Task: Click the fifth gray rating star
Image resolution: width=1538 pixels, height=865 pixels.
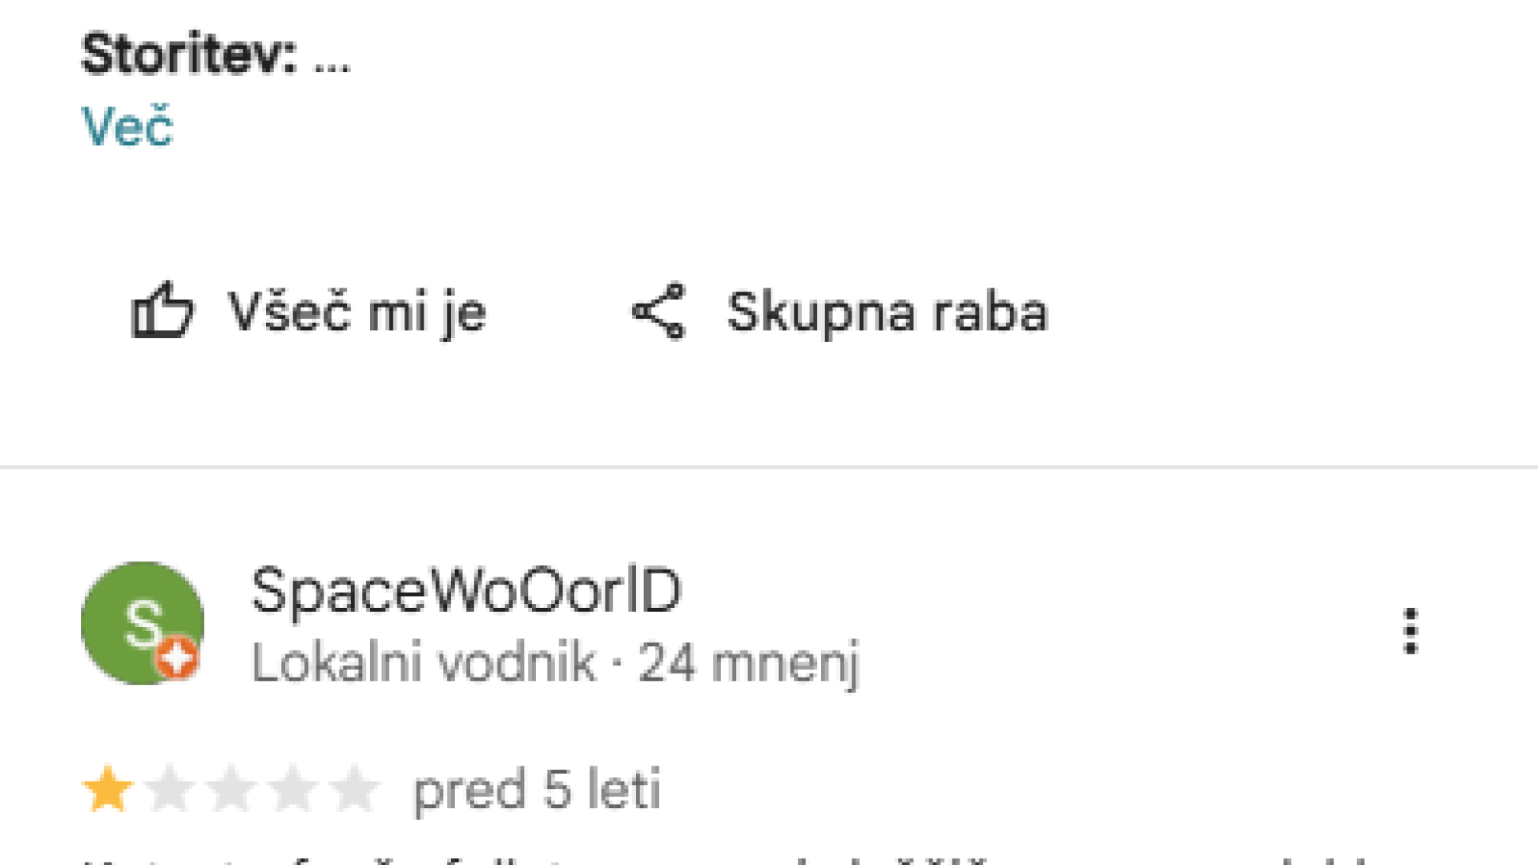Action: pos(354,789)
